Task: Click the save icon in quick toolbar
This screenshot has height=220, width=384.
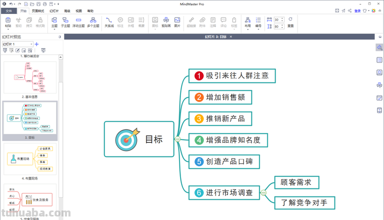Action: point(38,4)
